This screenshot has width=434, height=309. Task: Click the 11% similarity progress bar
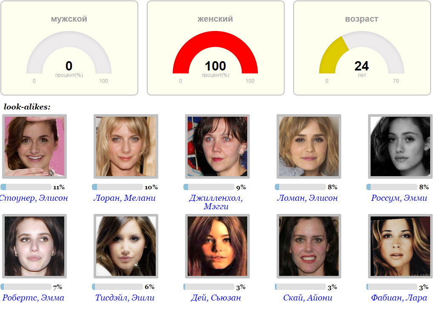[x=26, y=187]
